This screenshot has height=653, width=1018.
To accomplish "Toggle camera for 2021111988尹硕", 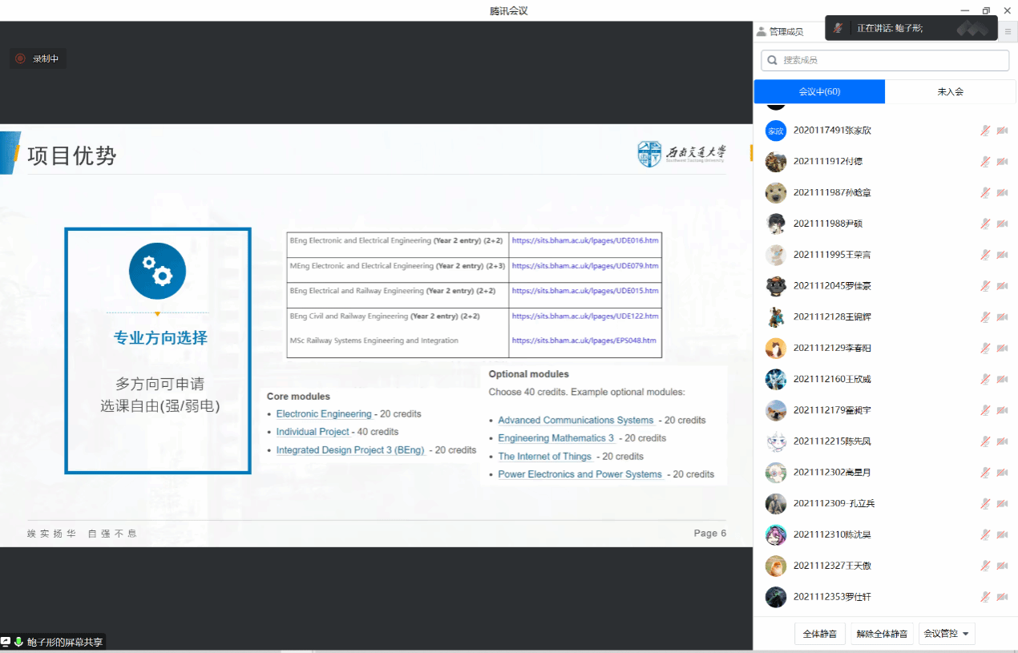I will point(1002,224).
